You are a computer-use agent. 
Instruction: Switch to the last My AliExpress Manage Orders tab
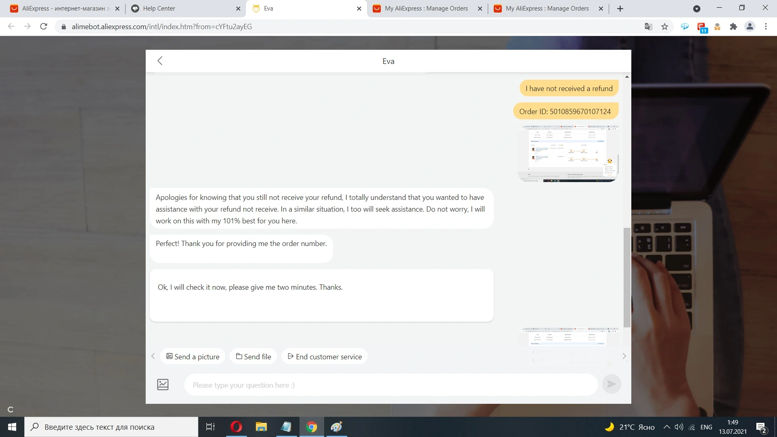[x=548, y=8]
